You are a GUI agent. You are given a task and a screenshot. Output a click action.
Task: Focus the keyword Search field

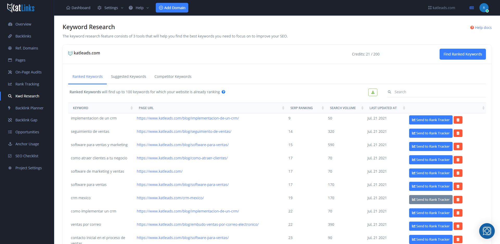coord(436,92)
